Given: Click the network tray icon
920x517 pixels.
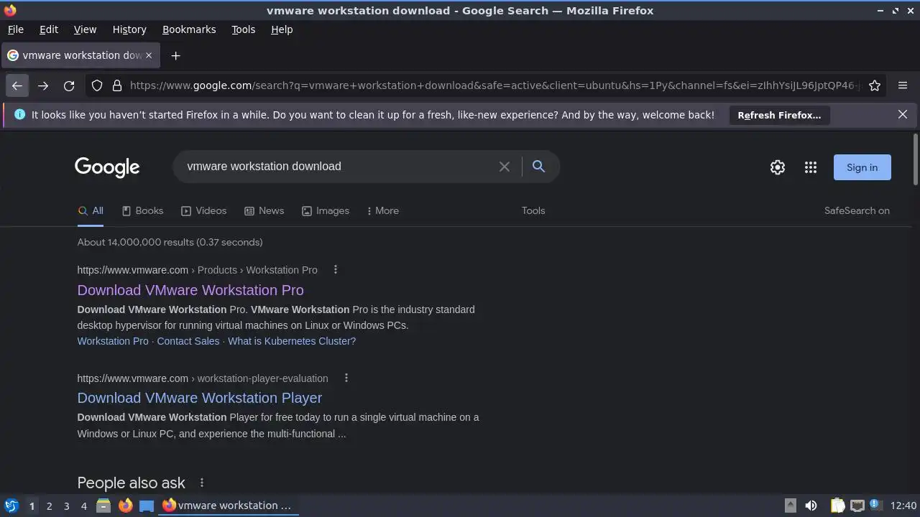Looking at the screenshot, I should click(857, 506).
